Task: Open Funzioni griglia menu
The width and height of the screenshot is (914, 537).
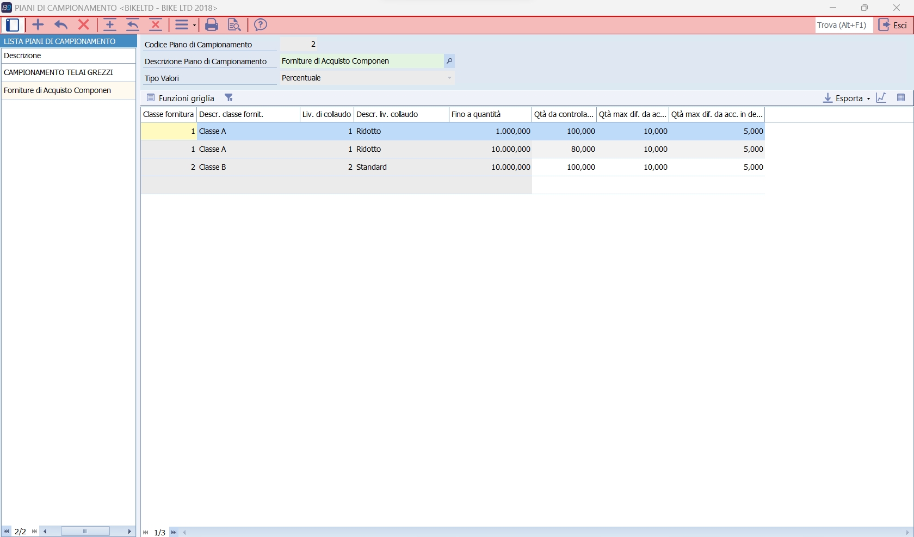Action: (x=181, y=98)
